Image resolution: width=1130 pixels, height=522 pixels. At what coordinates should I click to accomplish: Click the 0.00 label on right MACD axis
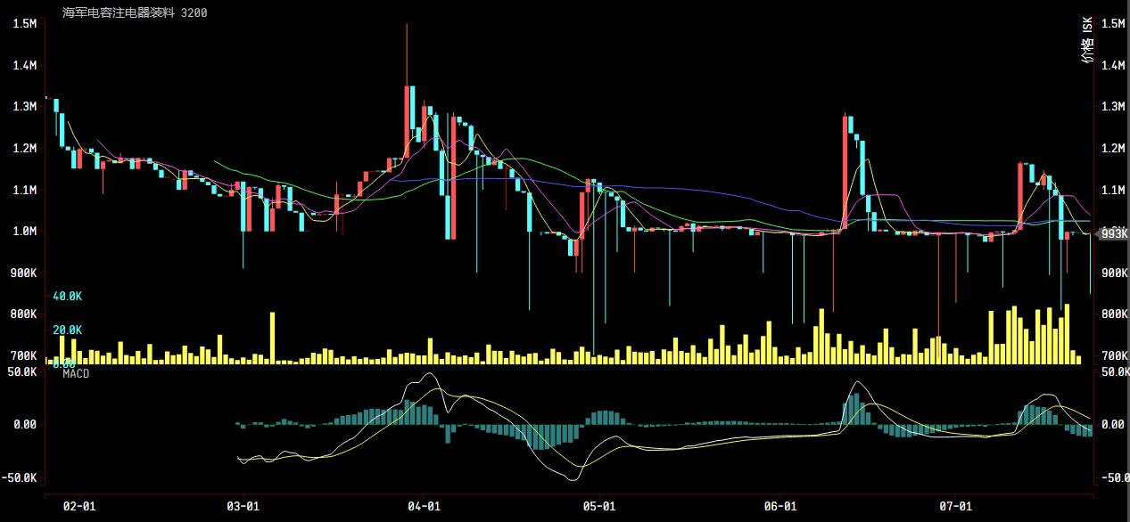(1111, 425)
